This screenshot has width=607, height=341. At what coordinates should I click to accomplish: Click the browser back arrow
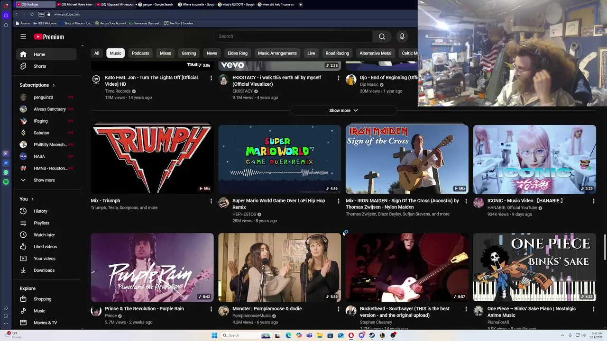(x=16, y=14)
